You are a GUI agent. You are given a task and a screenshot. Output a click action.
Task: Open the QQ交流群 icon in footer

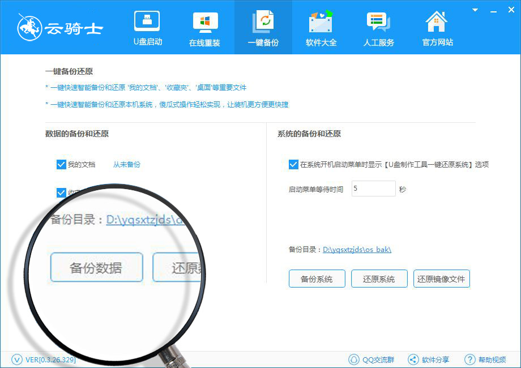point(354,360)
